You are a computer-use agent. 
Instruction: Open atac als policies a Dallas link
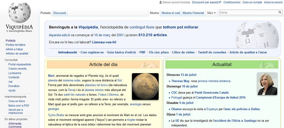click(242, 109)
